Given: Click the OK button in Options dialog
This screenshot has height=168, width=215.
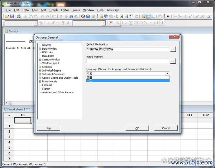Looking at the screenshot, I should coord(137,128).
